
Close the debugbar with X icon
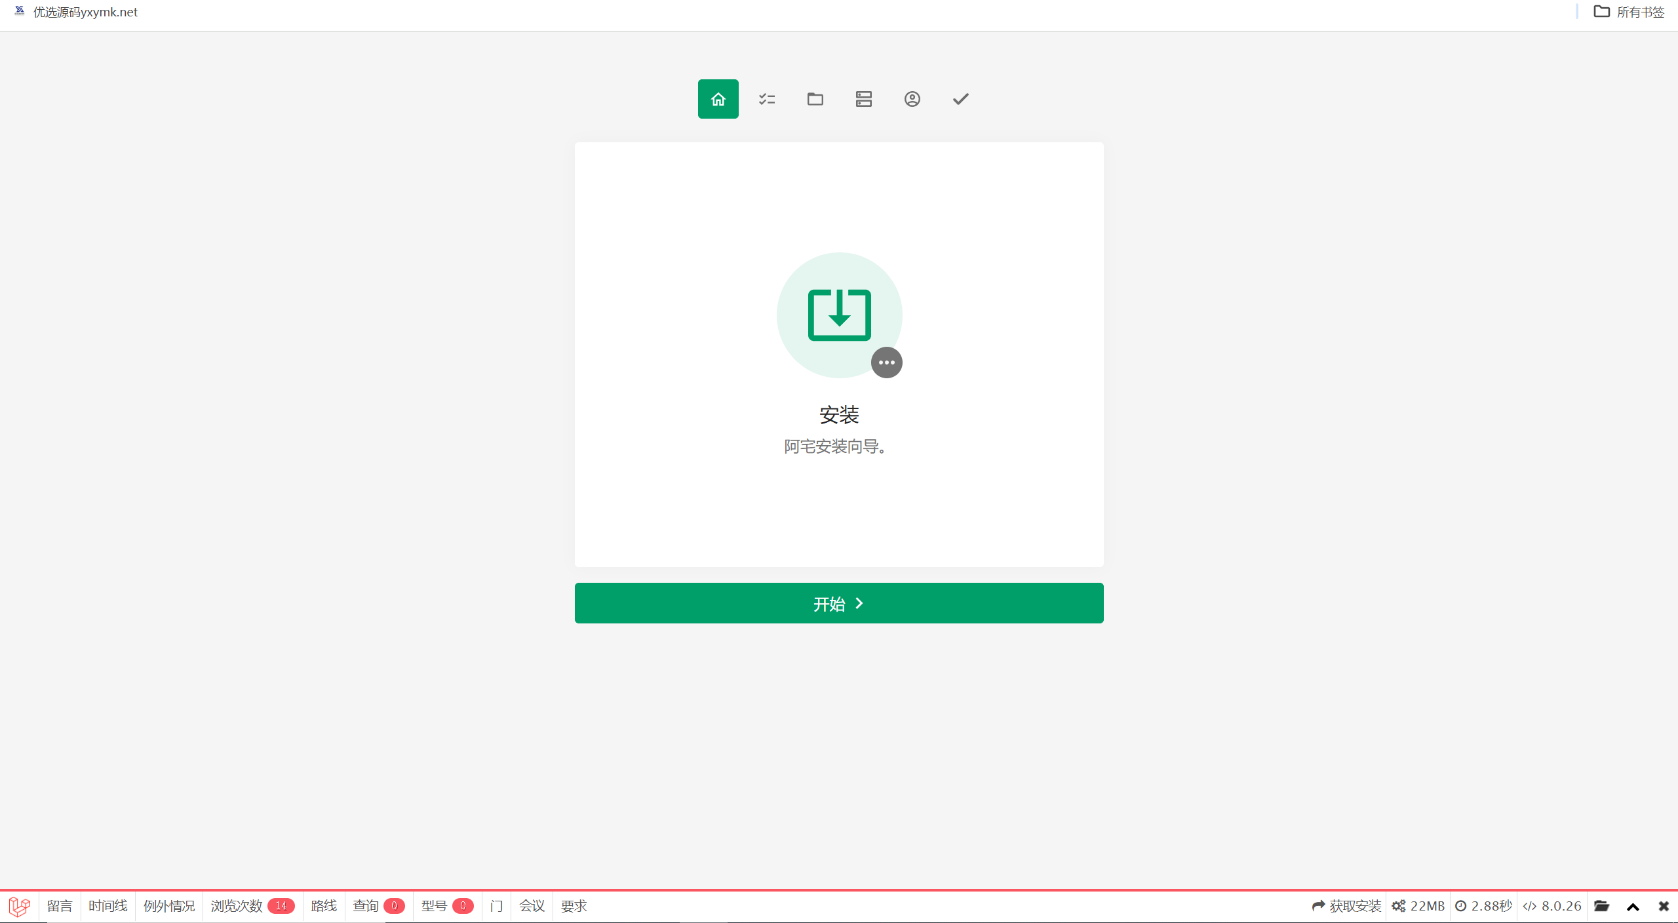1664,906
